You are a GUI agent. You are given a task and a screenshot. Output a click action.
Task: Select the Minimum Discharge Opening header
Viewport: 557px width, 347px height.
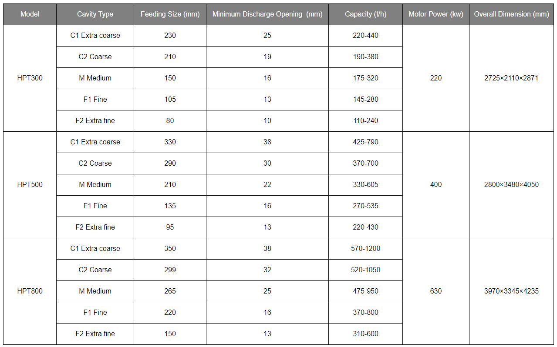267,14
